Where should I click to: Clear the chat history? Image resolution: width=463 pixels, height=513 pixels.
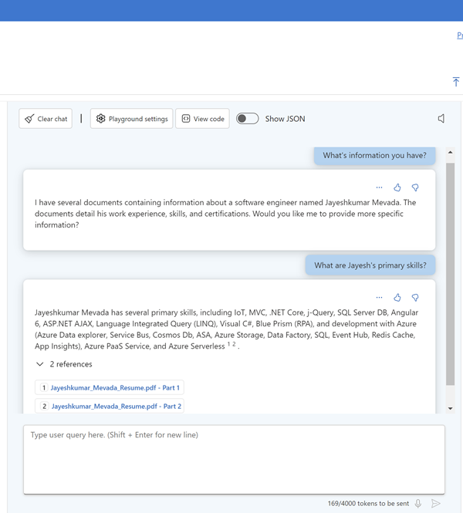[x=46, y=119]
